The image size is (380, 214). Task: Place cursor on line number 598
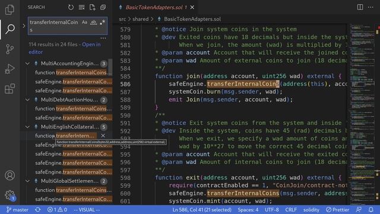(x=125, y=178)
